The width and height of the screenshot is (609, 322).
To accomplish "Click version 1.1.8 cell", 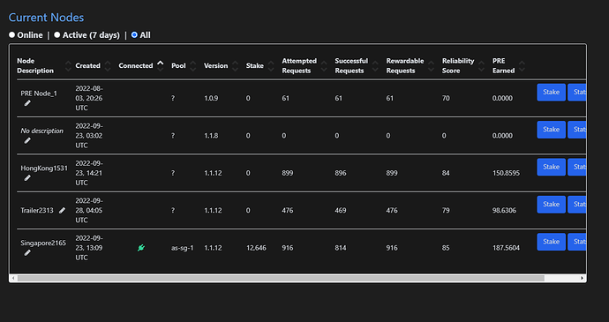I will (x=211, y=136).
